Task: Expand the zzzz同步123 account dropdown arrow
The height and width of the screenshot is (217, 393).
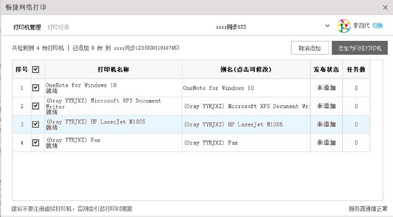Action: click(x=327, y=26)
